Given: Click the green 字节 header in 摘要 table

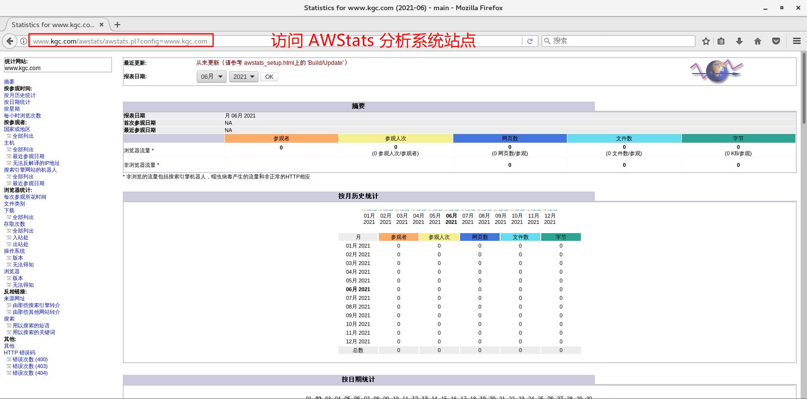Looking at the screenshot, I should pyautogui.click(x=738, y=138).
